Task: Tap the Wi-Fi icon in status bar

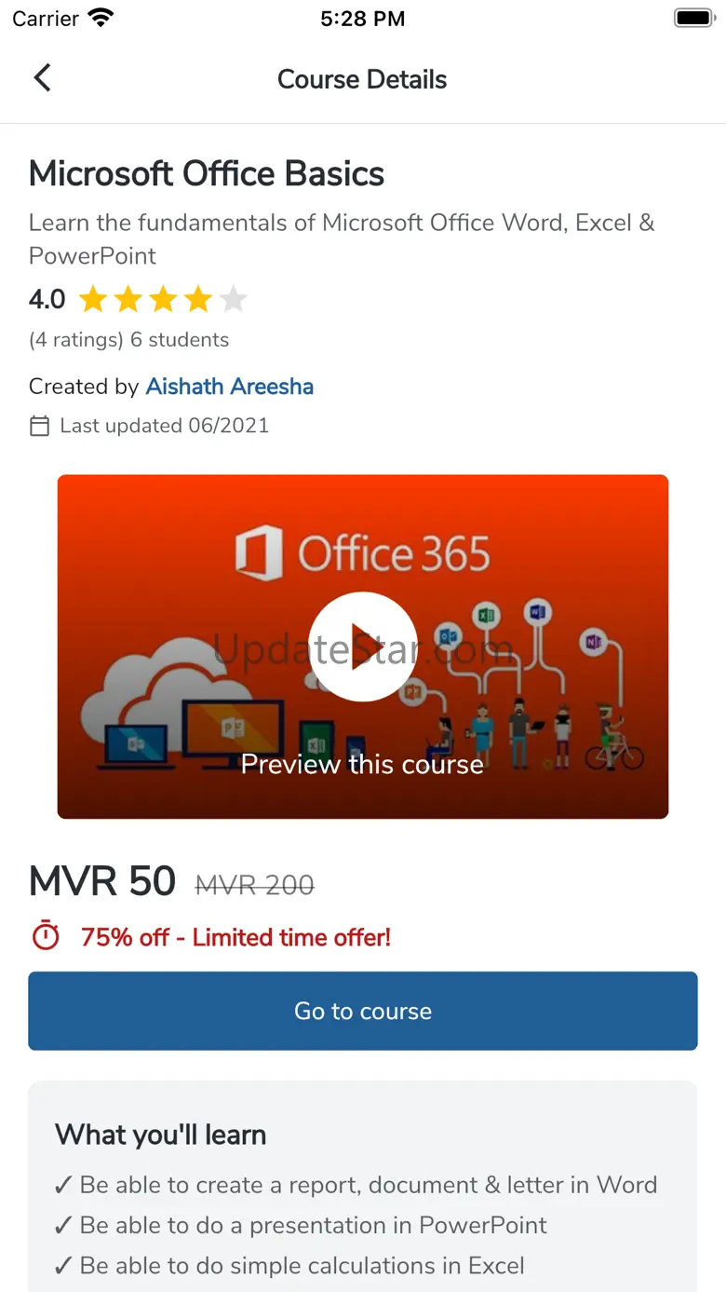Action: [x=100, y=18]
